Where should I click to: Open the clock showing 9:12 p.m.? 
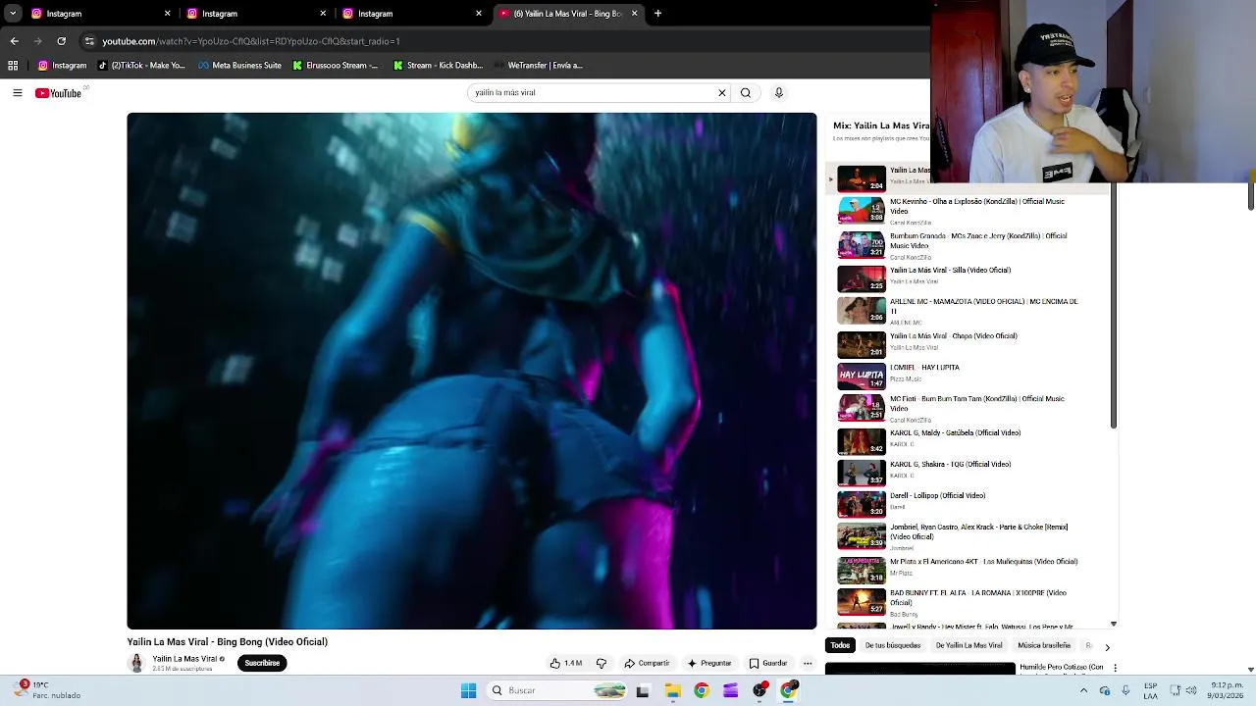point(1227,690)
